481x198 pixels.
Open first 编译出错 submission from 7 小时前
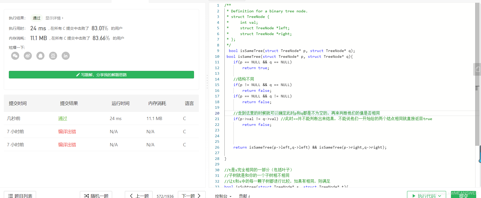[x=67, y=132]
